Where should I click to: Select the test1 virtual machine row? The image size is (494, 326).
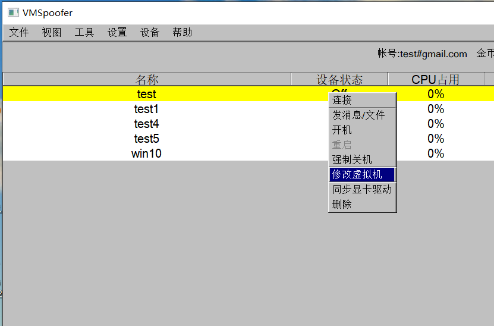147,109
